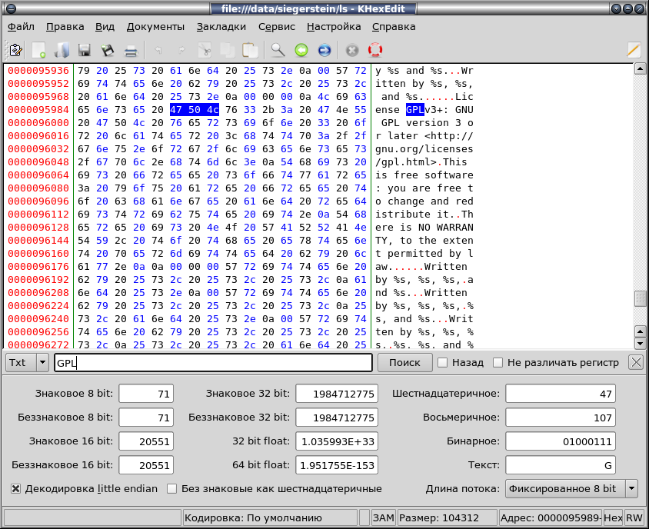Viewport: 649px width, 529px height.
Task: Click offset 0000095984 in the address column
Action: click(x=38, y=110)
